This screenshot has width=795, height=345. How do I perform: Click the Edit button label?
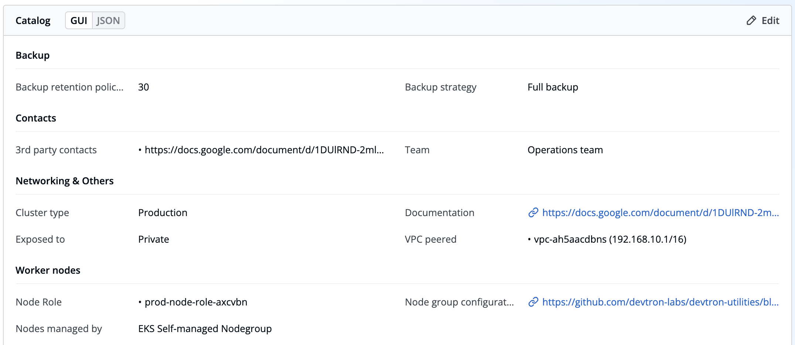(x=770, y=21)
